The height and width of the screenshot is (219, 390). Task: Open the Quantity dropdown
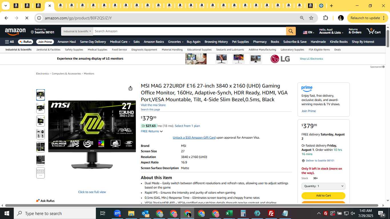coord(323,186)
